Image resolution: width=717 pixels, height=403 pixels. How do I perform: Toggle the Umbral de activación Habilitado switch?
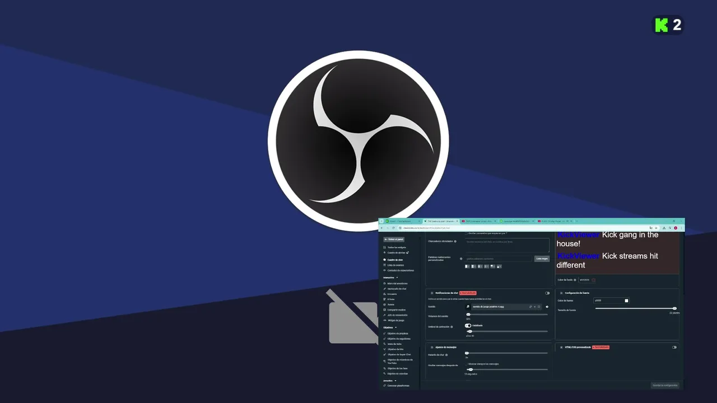click(x=468, y=325)
